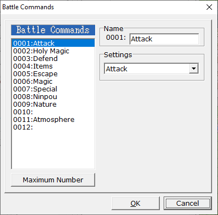Choose the 0008:Ninpou command
The width and height of the screenshot is (218, 215).
(x=53, y=96)
